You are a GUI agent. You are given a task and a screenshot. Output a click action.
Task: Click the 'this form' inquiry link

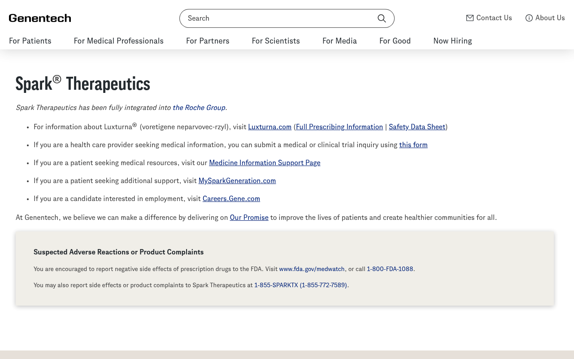tap(413, 145)
